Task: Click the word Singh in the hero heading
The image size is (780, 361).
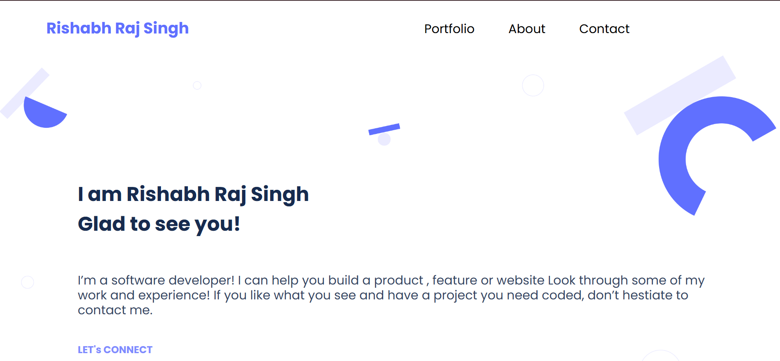Action: (x=280, y=194)
